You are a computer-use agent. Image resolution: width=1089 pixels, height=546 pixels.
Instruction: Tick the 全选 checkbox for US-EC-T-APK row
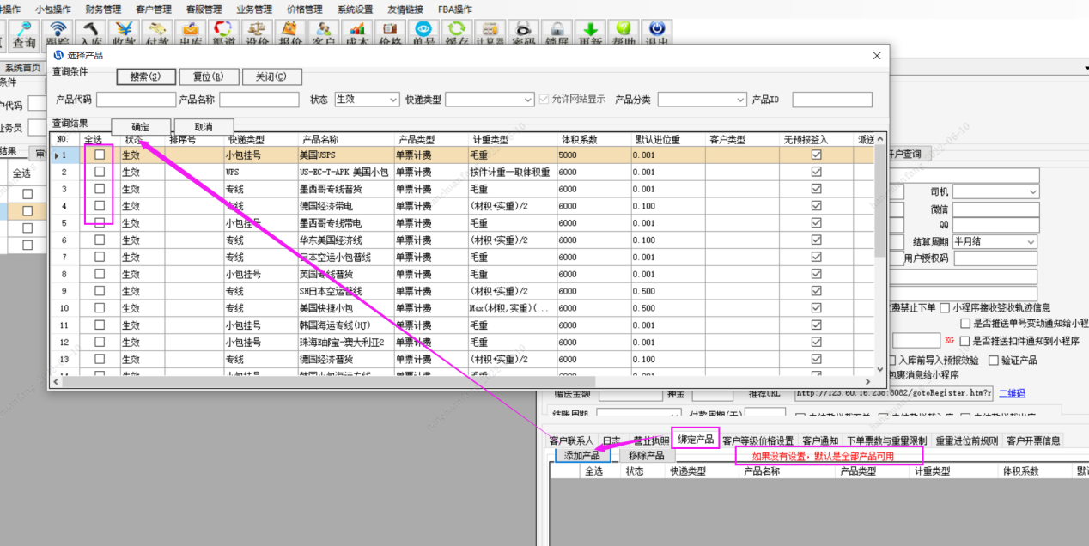(x=100, y=172)
